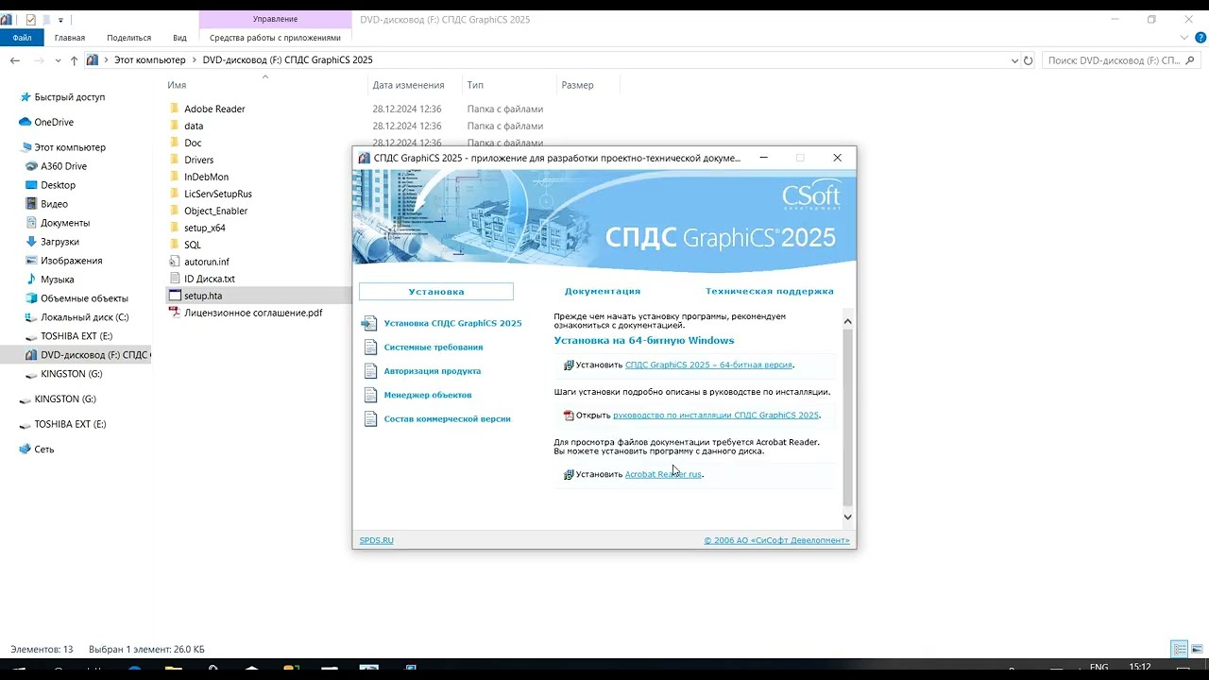The width and height of the screenshot is (1209, 680).
Task: Sort by the Тип column header
Action: (x=475, y=85)
